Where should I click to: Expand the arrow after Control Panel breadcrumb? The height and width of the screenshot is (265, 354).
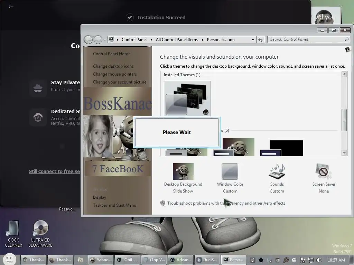pyautogui.click(x=151, y=40)
